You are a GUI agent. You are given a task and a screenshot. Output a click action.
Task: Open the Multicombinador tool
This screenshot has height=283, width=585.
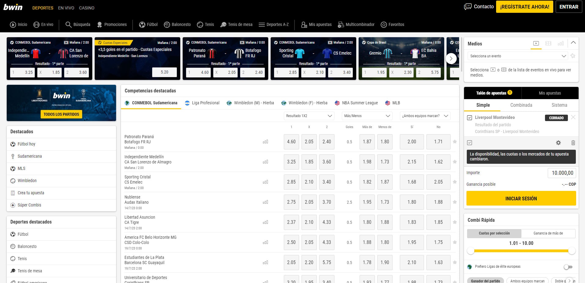pyautogui.click(x=356, y=25)
